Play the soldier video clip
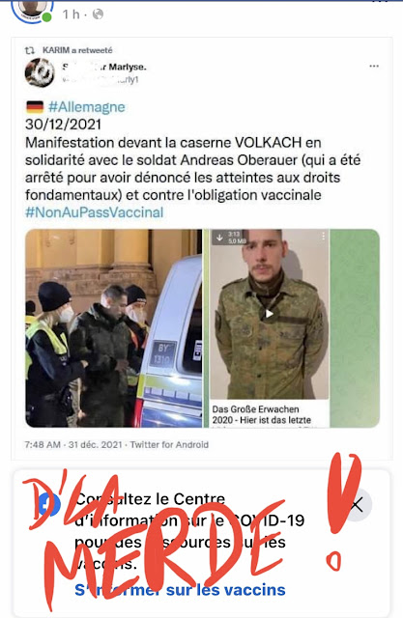This screenshot has width=403, height=618. pos(270,314)
